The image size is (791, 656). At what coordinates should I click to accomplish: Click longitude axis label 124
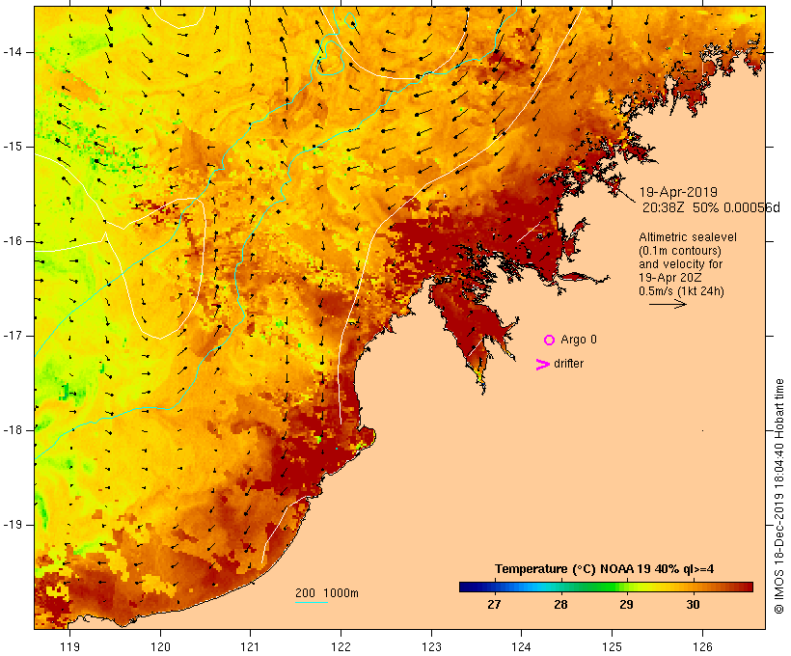[x=522, y=647]
